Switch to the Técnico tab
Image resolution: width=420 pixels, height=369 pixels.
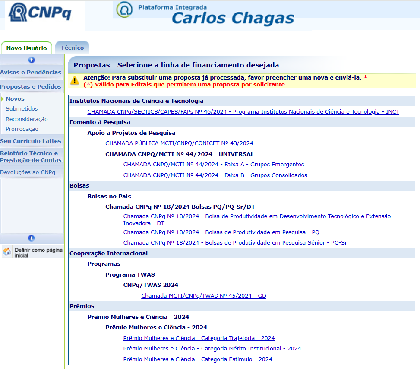72,48
